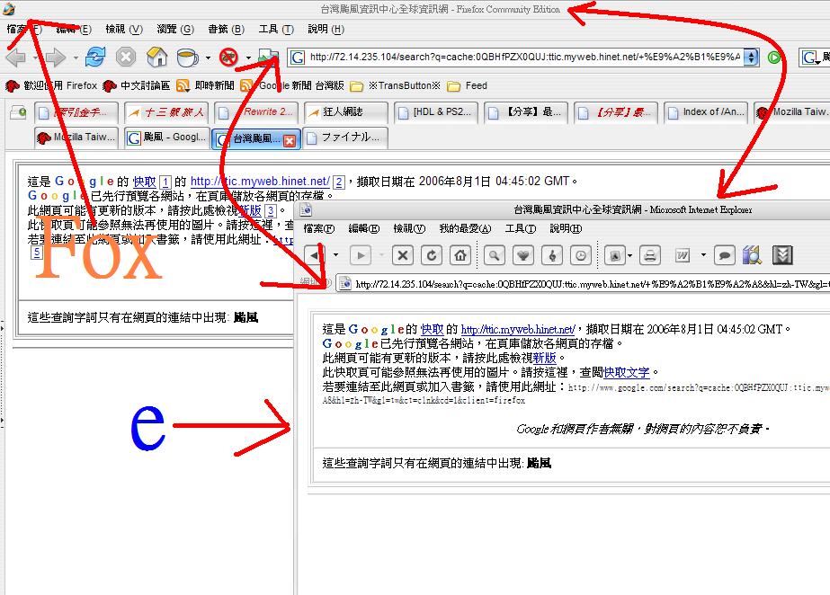Open 我的最愛 menu in Internet Explorer
The width and height of the screenshot is (830, 595).
[461, 228]
